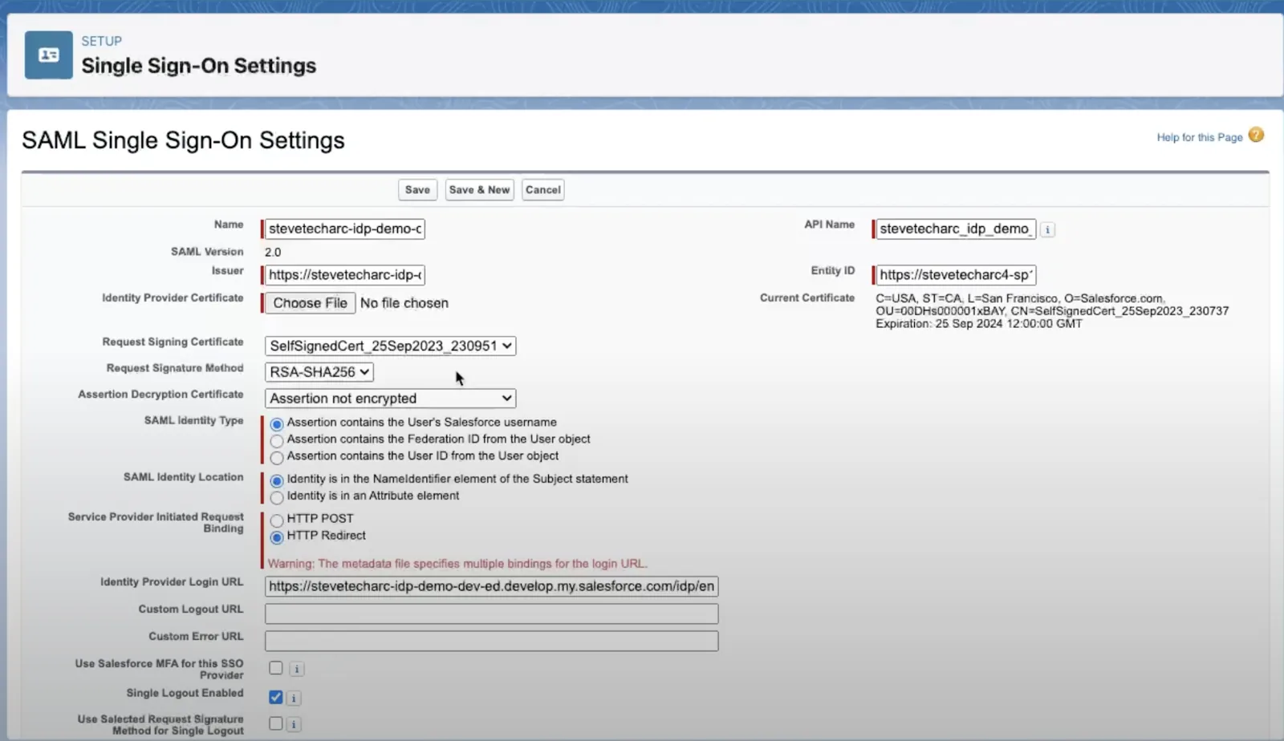Click Choose File for Identity Provider Certificate
1284x741 pixels.
click(310, 303)
